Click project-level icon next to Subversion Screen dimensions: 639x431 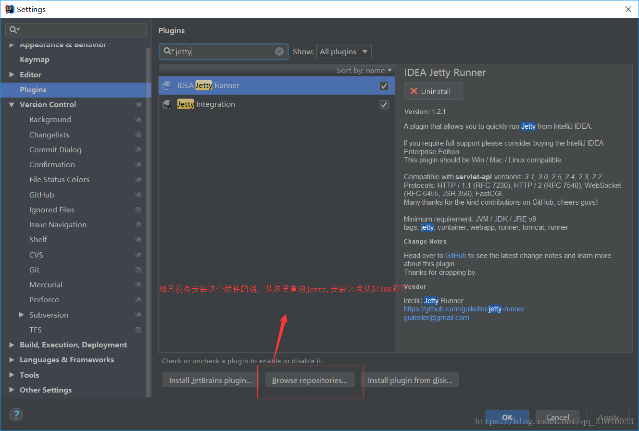coord(138,315)
